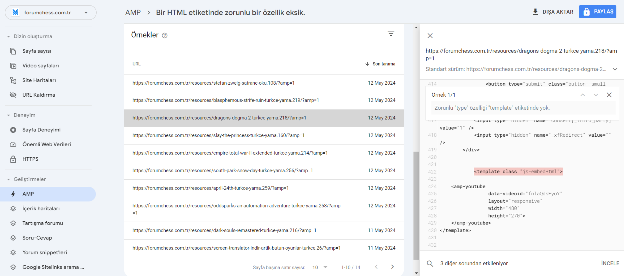Click the AMP lightning bolt icon

pos(13,194)
